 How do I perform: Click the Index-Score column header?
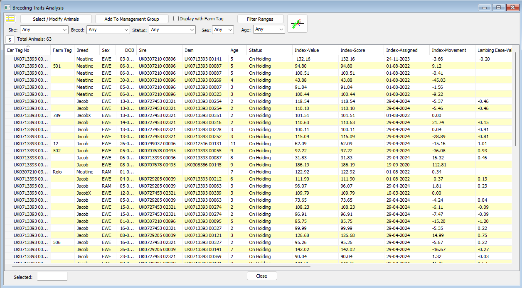pyautogui.click(x=361, y=50)
